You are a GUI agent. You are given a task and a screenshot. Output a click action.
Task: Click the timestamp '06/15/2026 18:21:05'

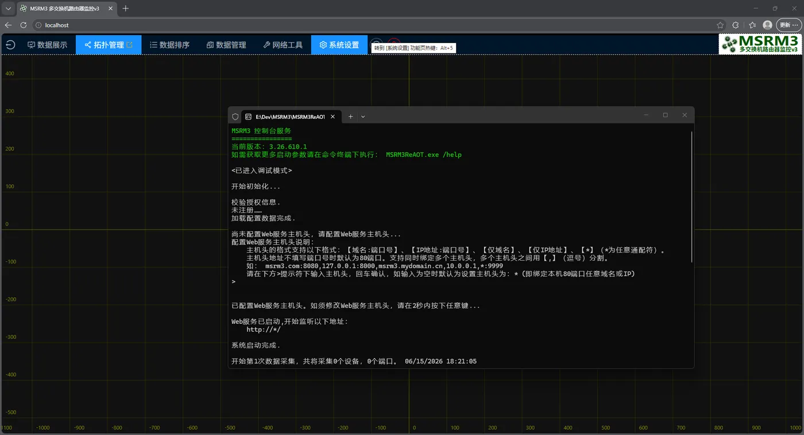[x=440, y=362]
